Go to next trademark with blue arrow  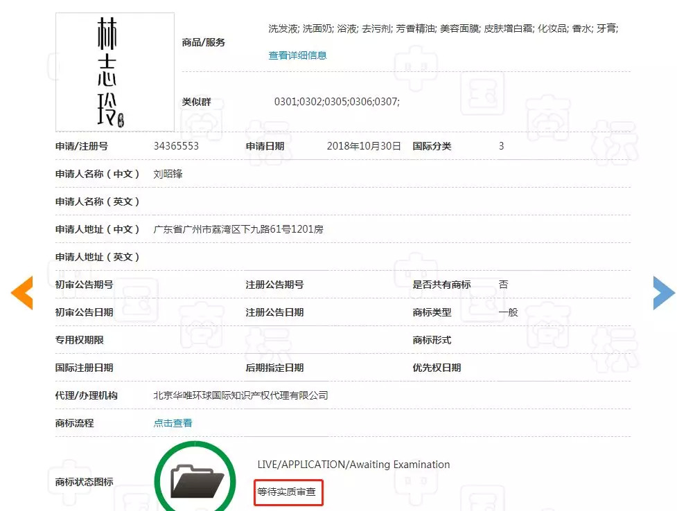[x=664, y=293]
